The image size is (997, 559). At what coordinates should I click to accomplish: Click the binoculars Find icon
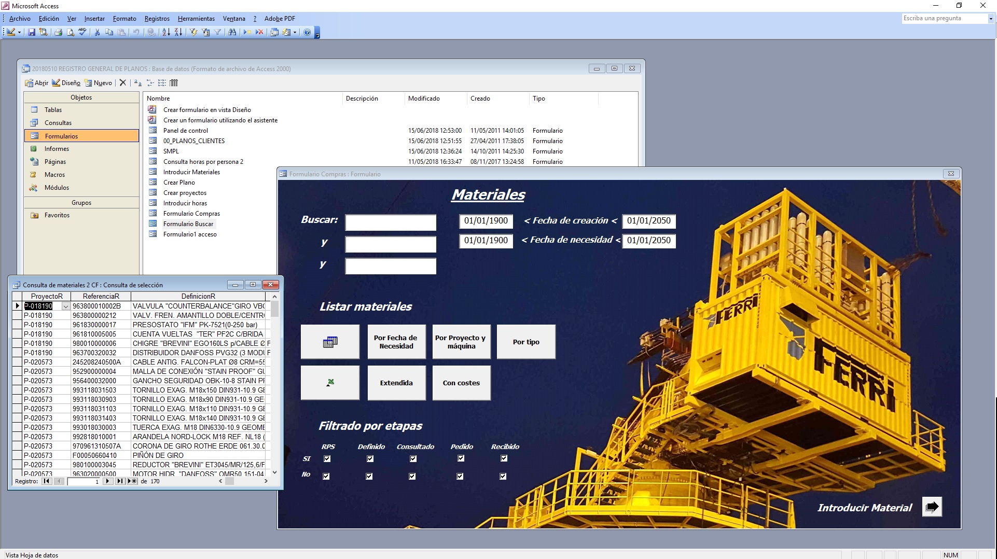(x=232, y=32)
